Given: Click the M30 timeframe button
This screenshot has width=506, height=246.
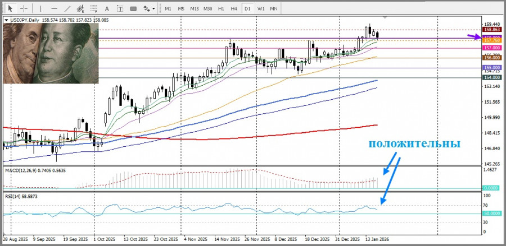Looking at the screenshot, I should tap(207, 8).
